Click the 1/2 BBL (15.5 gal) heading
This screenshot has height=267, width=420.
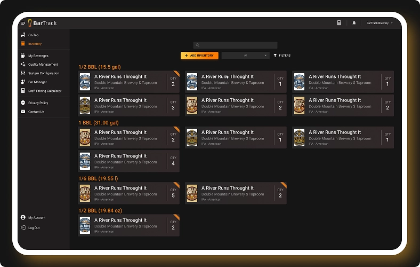[100, 67]
